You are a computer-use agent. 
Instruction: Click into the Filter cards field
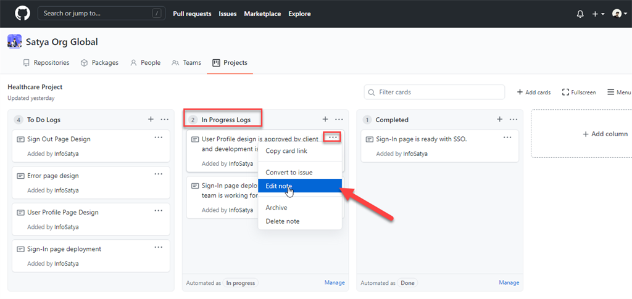(x=434, y=92)
